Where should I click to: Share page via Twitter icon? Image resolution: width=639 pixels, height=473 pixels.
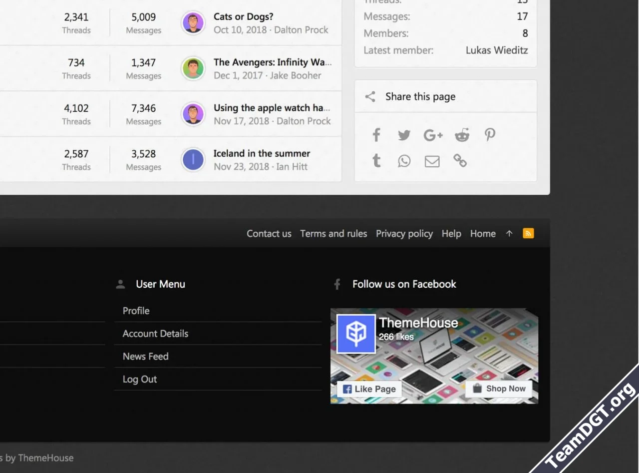click(404, 135)
